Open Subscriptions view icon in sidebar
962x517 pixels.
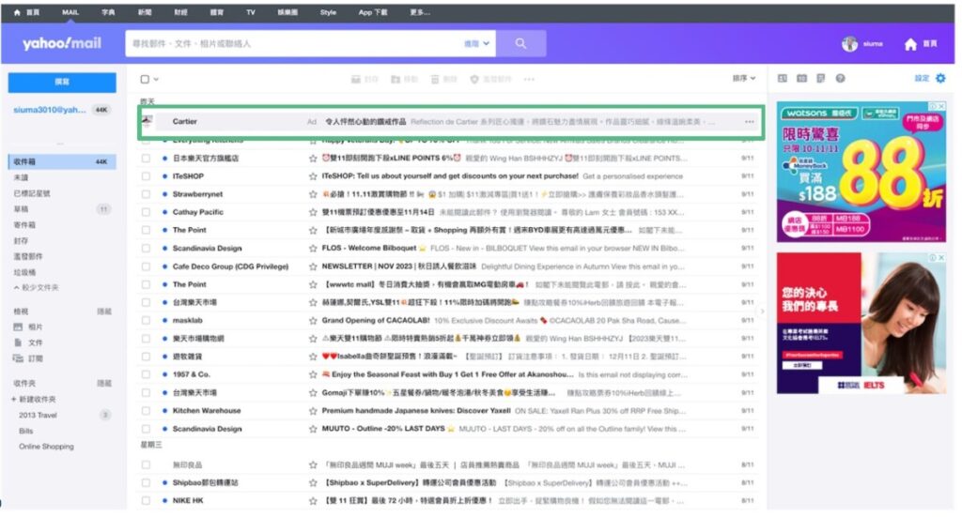pos(18,358)
